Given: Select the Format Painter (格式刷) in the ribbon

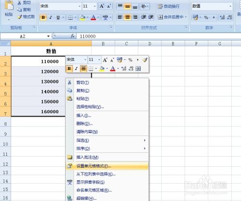Looking at the screenshot, I should point(26,16).
